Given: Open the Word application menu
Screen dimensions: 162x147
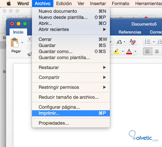Looking at the screenshot, I should click(23, 4).
